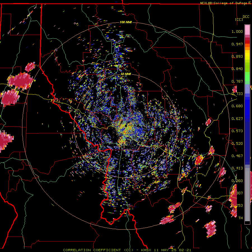
Task: Click the CORRELATION COEFFICIENT (CC) caption
Action: (98, 250)
